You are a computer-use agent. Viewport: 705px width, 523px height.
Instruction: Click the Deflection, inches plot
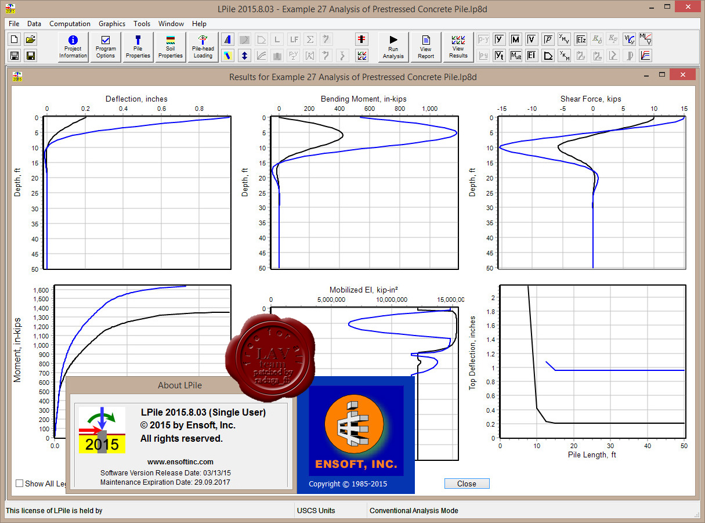(x=136, y=192)
